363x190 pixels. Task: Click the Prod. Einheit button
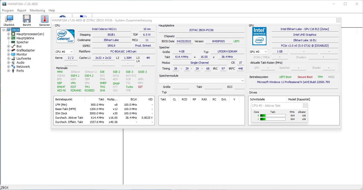tap(143, 46)
